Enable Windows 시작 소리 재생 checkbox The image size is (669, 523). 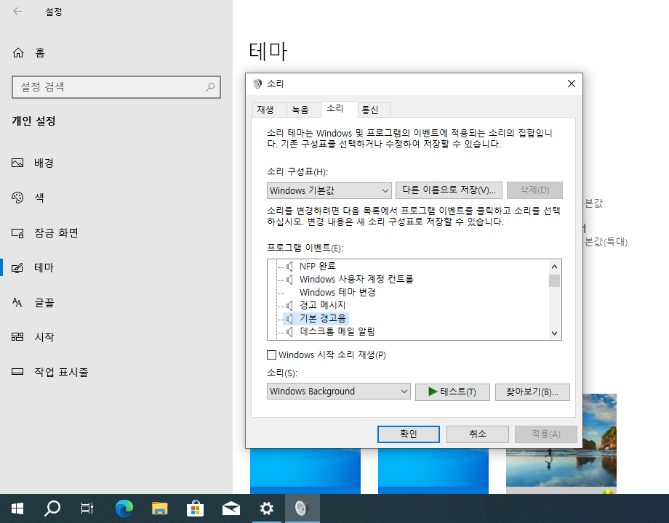point(271,354)
